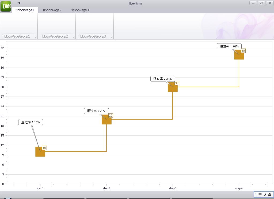274x199 pixels.
Task: Click the IME moon punctuation icon
Action: 265,194
